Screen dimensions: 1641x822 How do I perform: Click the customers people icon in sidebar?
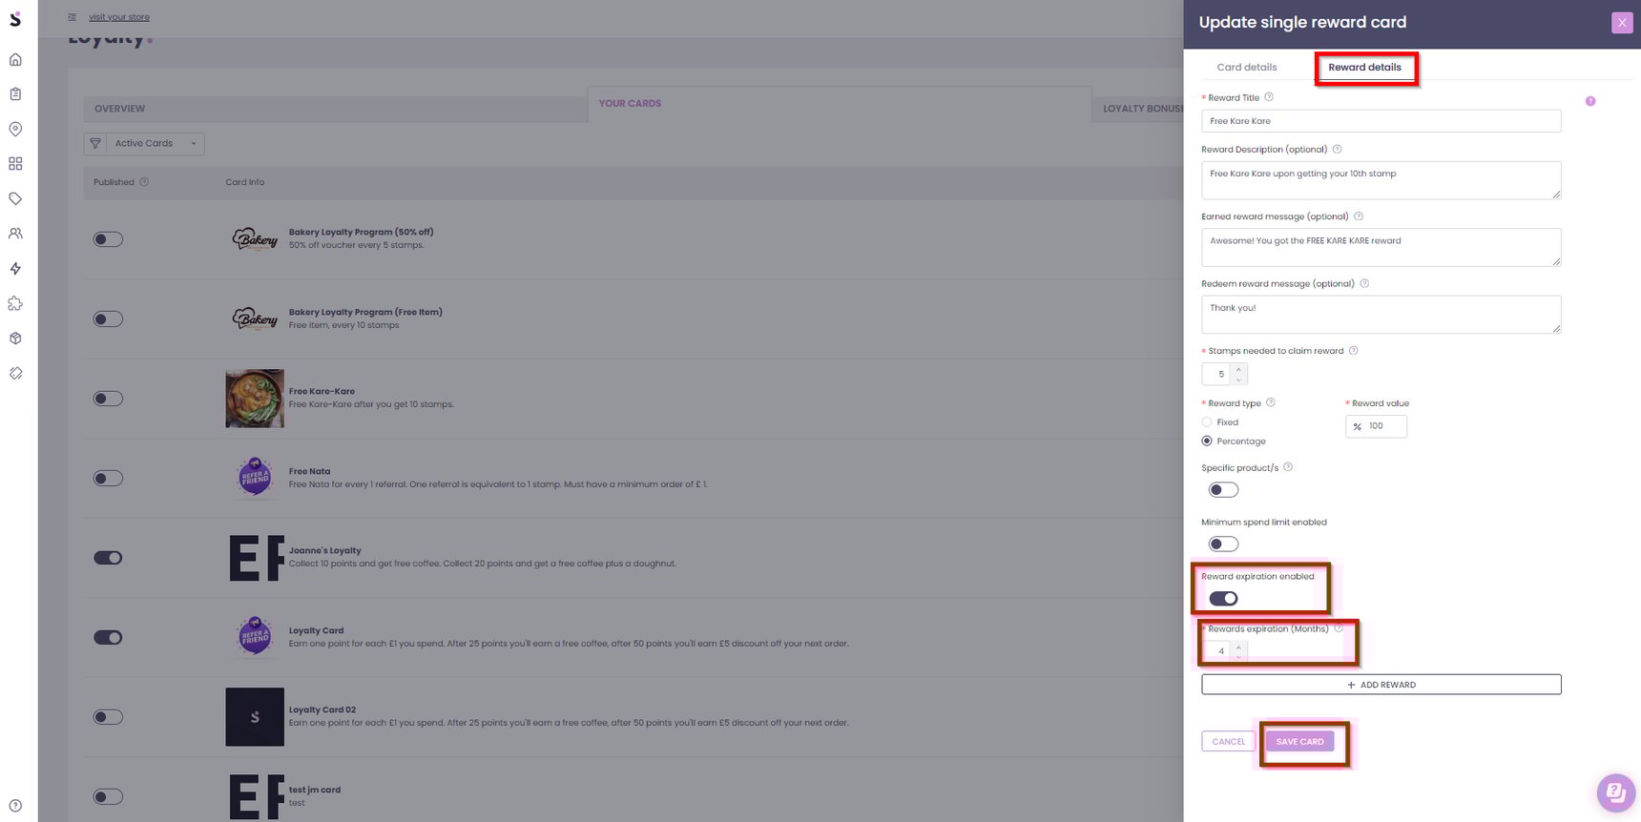pos(15,234)
